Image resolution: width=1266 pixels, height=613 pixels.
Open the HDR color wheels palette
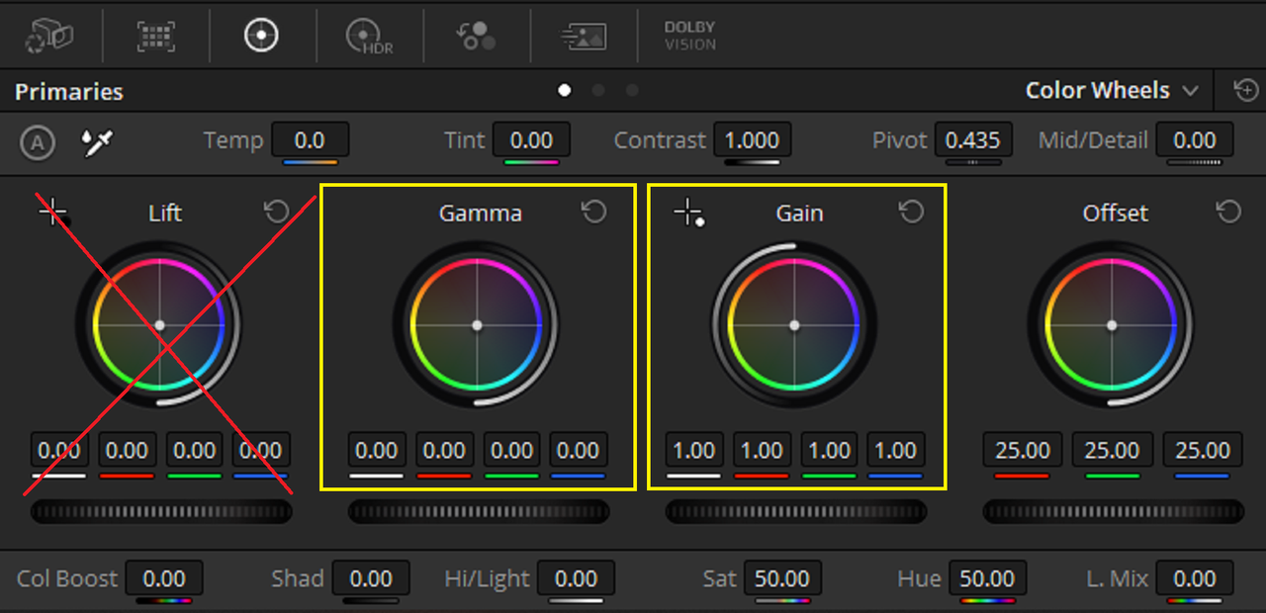tap(369, 37)
